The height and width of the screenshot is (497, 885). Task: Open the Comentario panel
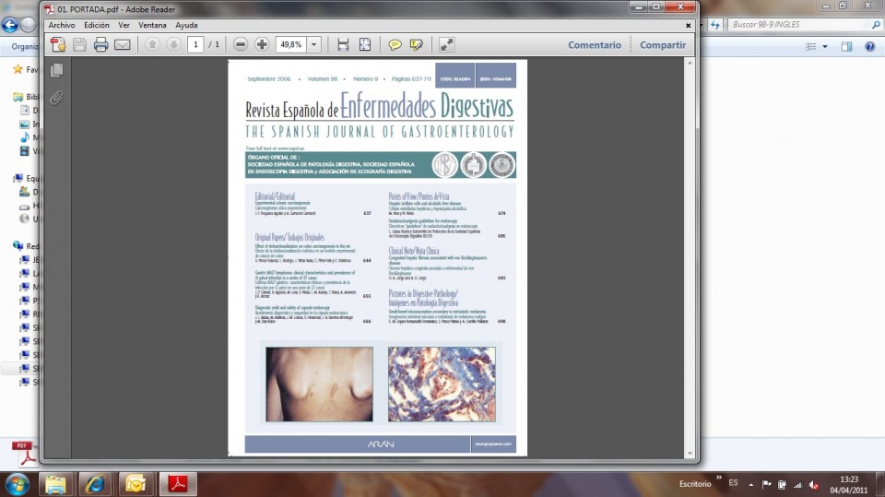click(x=595, y=45)
